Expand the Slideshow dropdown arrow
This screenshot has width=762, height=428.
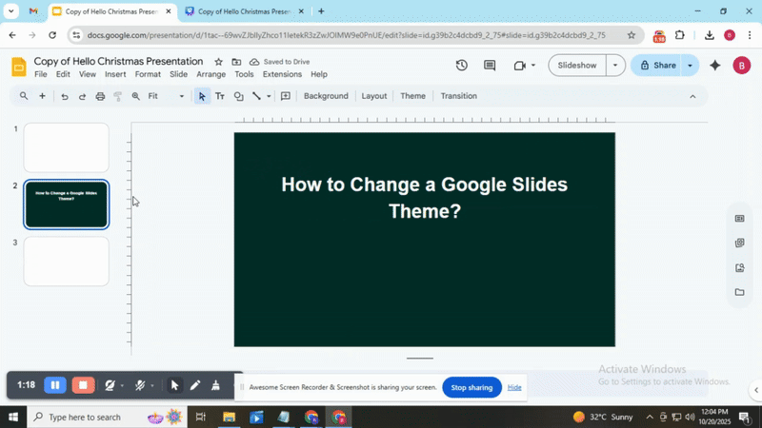coord(615,66)
